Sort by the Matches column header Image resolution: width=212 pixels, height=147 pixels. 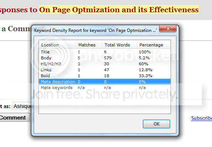(x=89, y=45)
